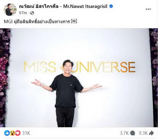Open Nawat's profile picture avatar

coord(10,9)
